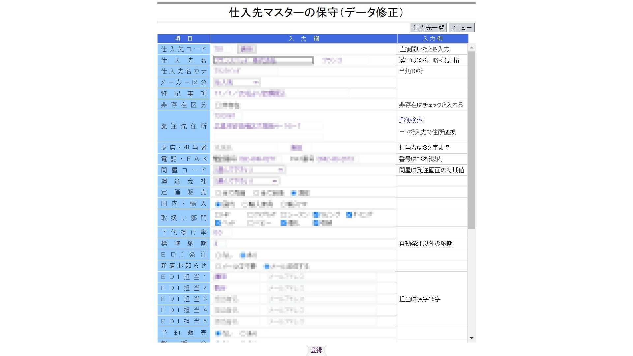Click the EDI担当4 email address field
This screenshot has width=633, height=356.
[x=322, y=310]
